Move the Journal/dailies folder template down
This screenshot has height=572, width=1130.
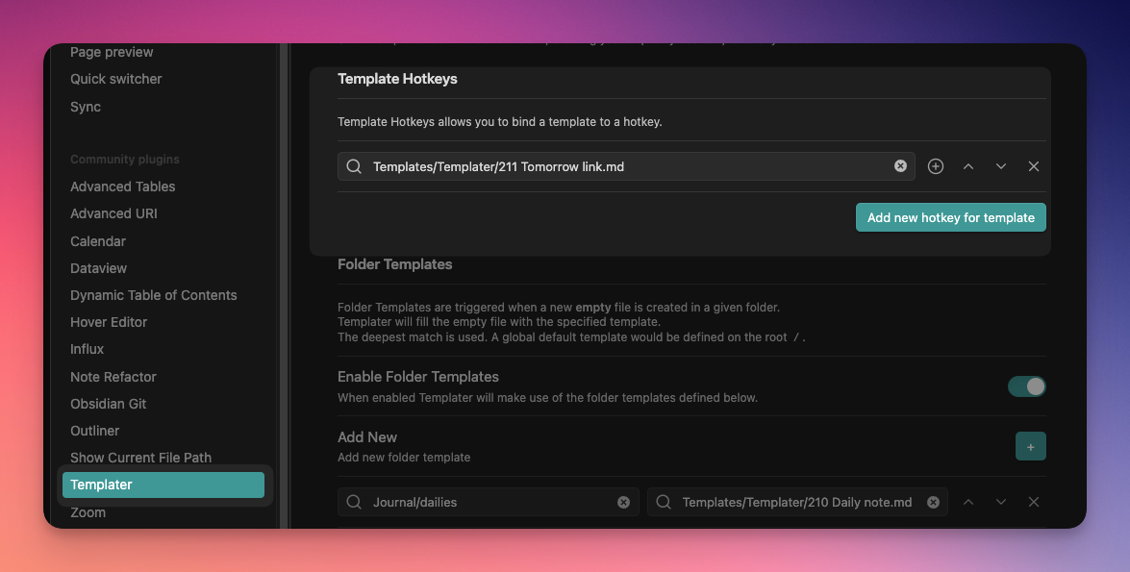click(1001, 502)
